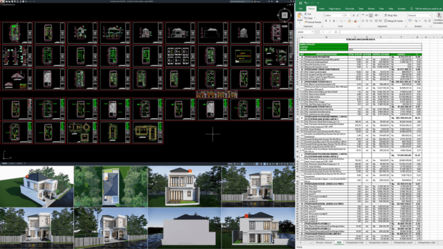Toggle Merge & Center
The width and height of the screenshot is (443, 249).
394,21
